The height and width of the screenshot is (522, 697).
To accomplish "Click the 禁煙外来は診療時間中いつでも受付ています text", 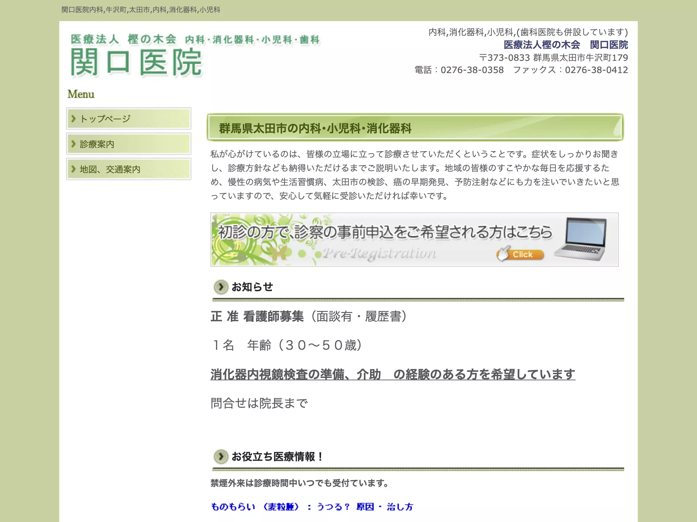I will pos(299,483).
